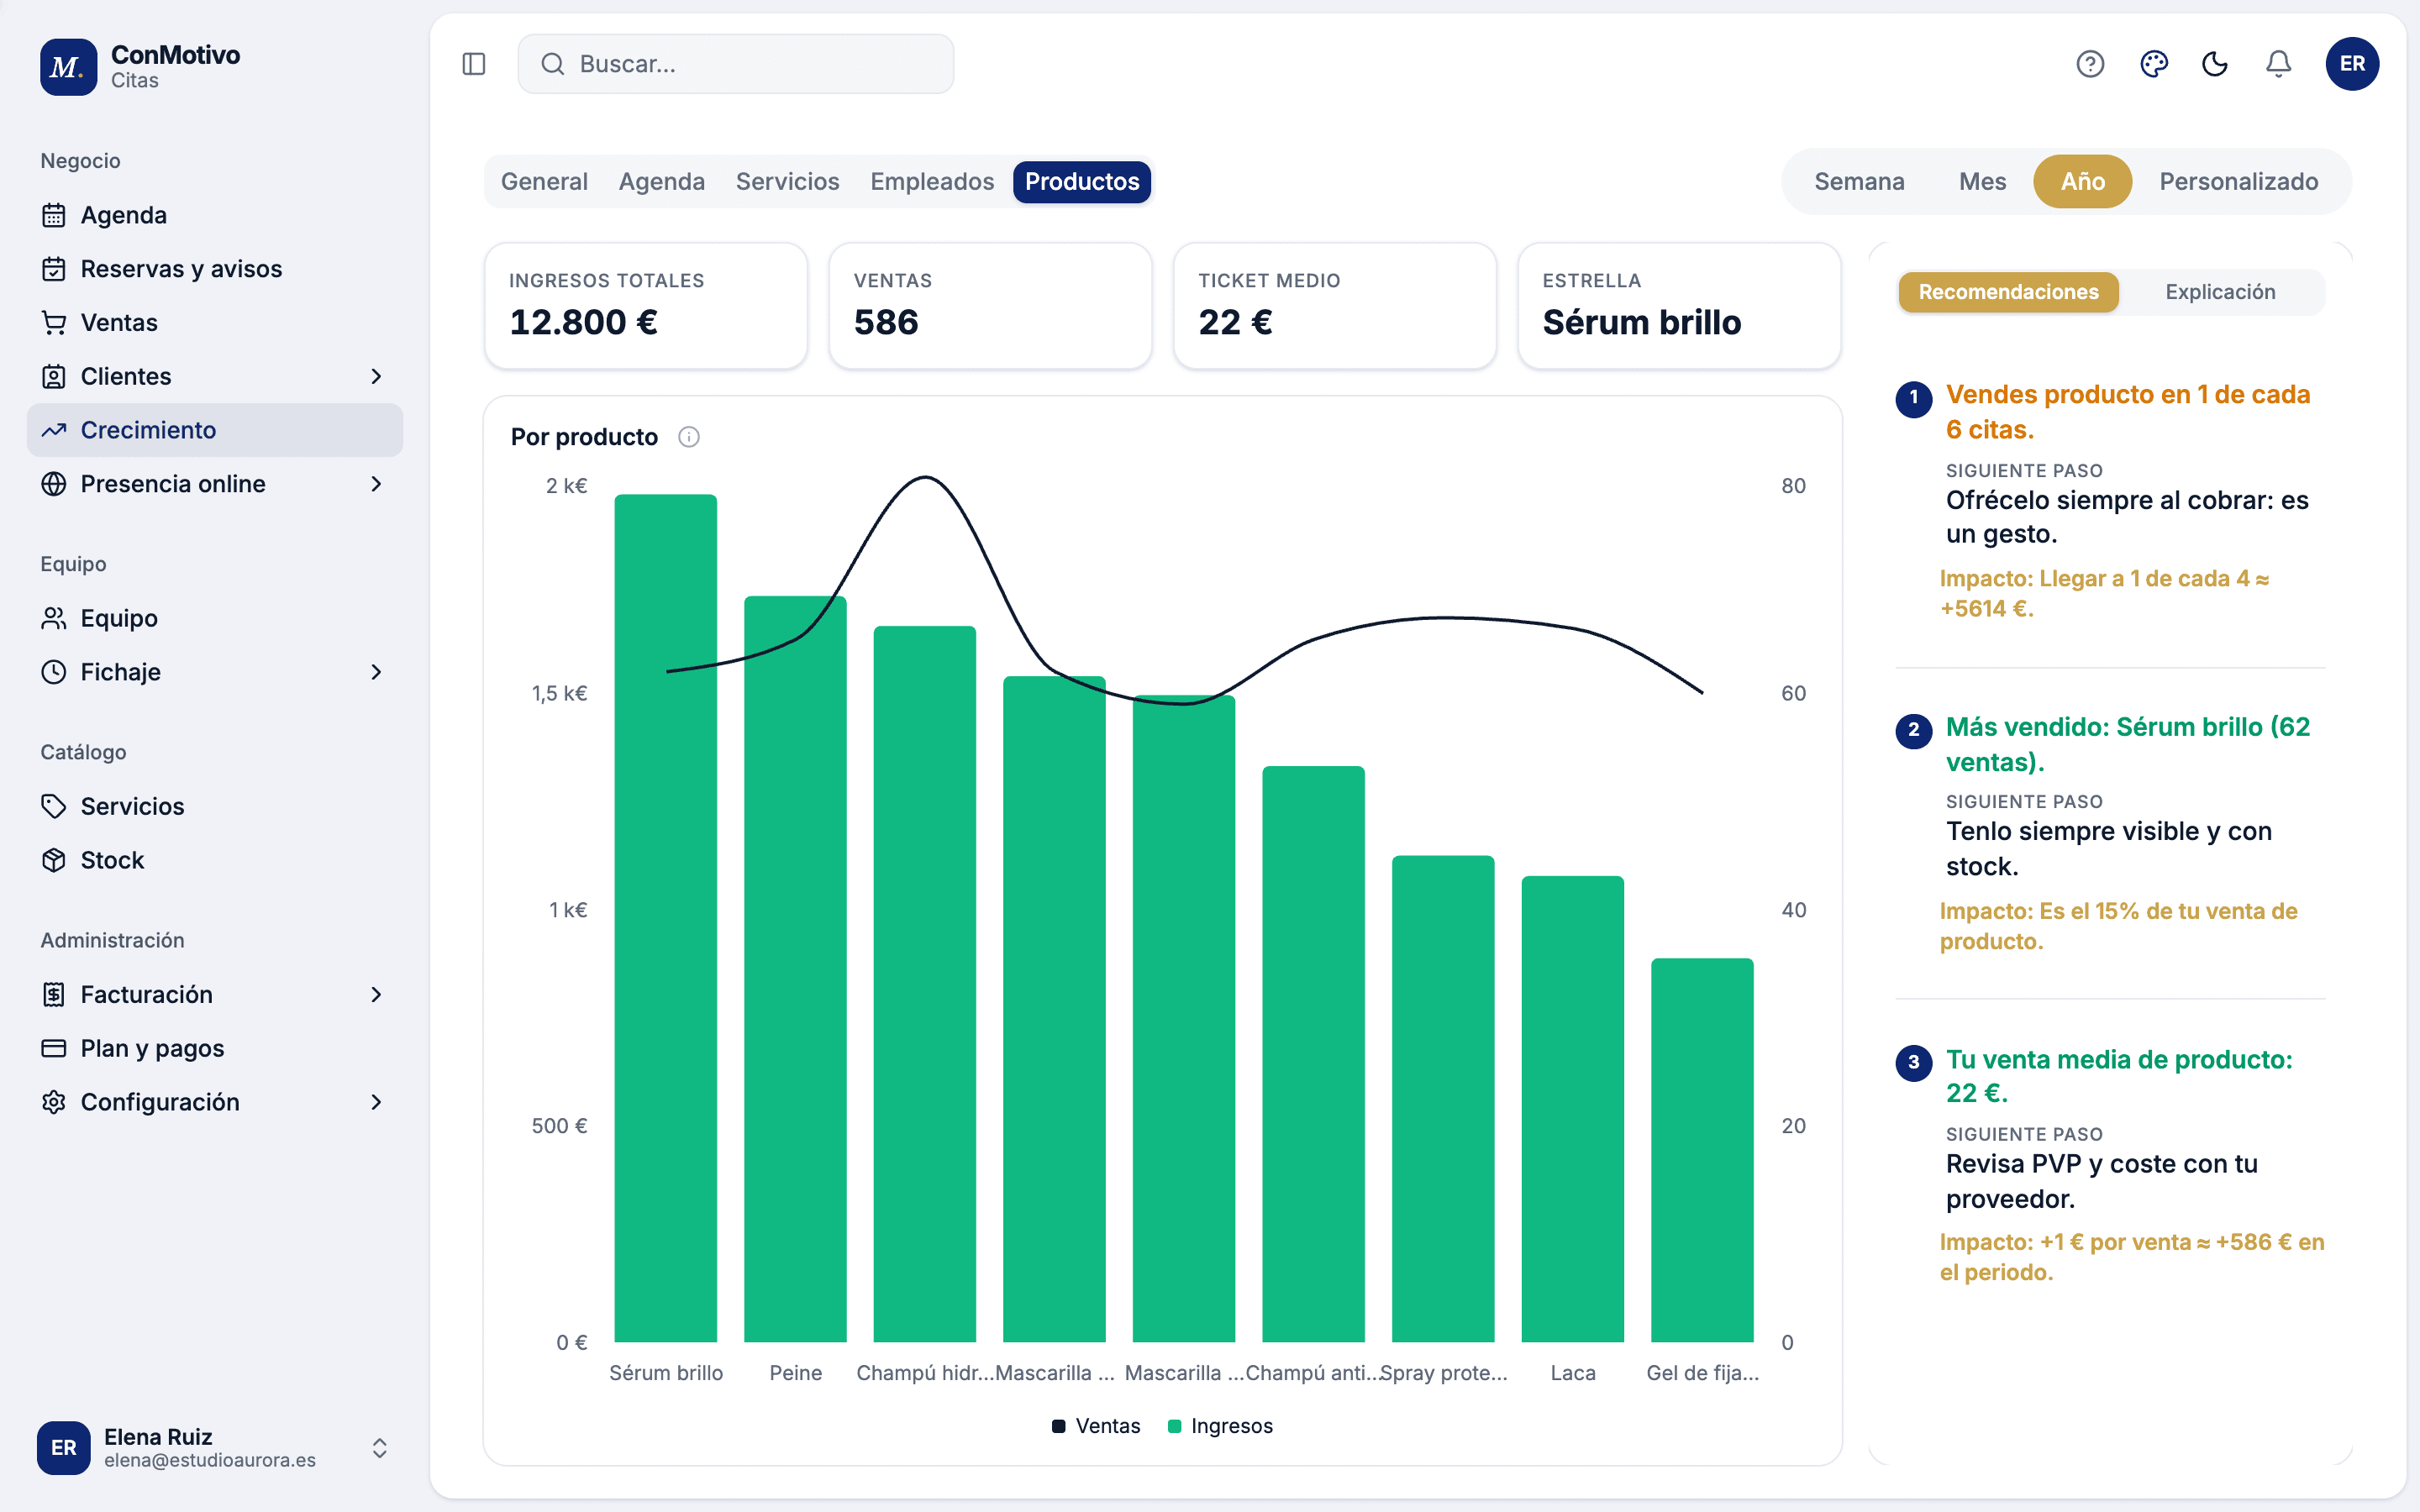
Task: Click the Presencia online globe icon
Action: pyautogui.click(x=54, y=484)
